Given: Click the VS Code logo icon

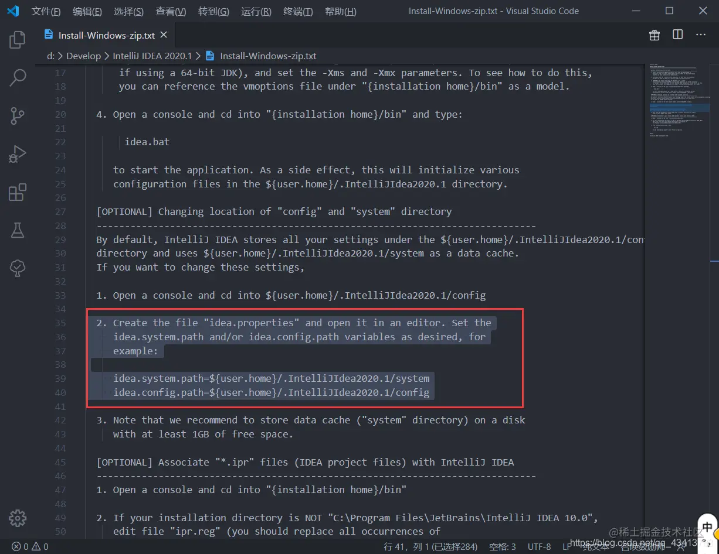Looking at the screenshot, I should click(13, 11).
